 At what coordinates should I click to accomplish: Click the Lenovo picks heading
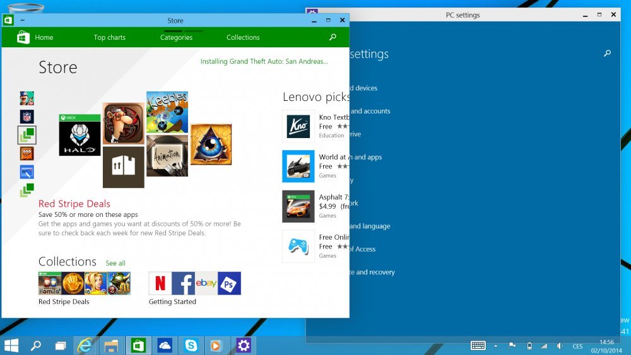point(316,97)
